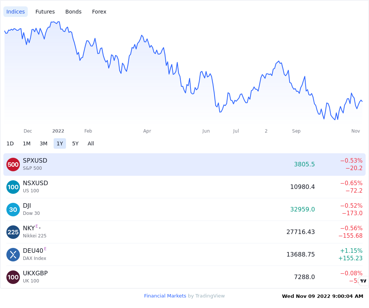The height and width of the screenshot is (308, 369).
Task: Click the Jun label on chart axis
Action: (206, 131)
